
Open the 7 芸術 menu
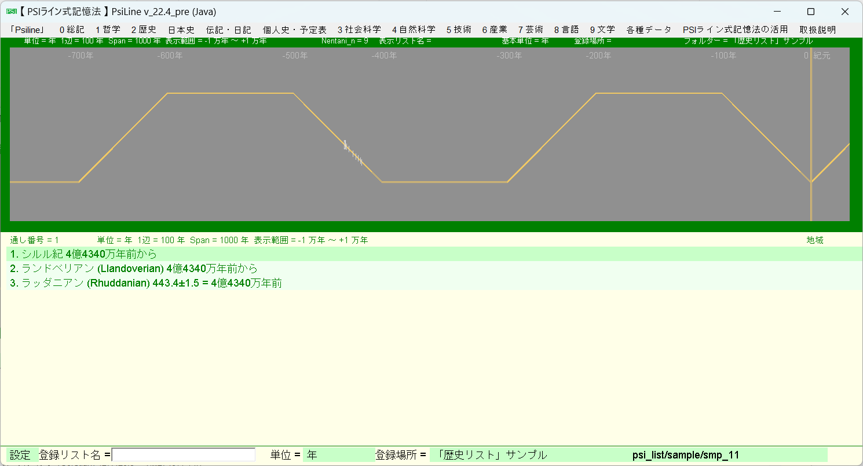tap(531, 30)
